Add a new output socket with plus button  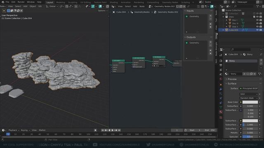(210, 42)
